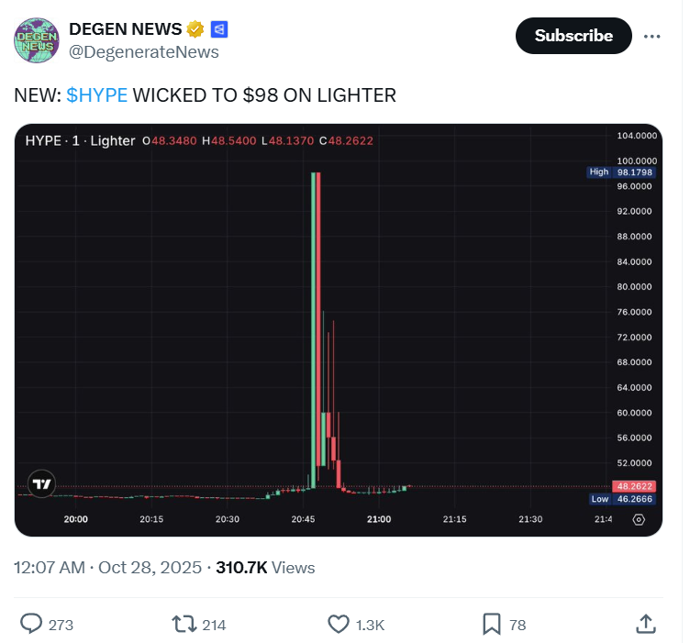Image resolution: width=690 pixels, height=643 pixels.
Task: Click the blue affiliate badge icon
Action: click(218, 29)
